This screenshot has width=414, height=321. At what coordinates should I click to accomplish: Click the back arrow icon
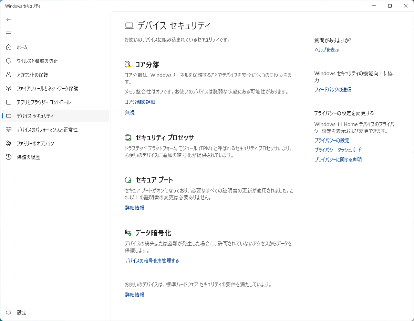pos(9,20)
